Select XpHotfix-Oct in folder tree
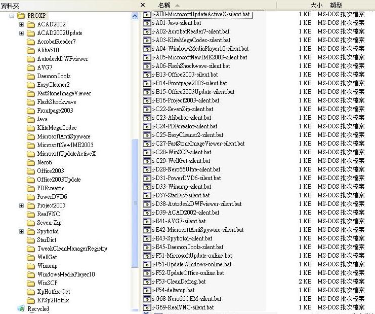The height and width of the screenshot is (314, 375). coord(54,292)
